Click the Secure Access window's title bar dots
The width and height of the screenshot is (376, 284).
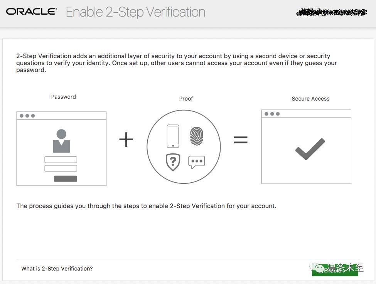coord(272,114)
